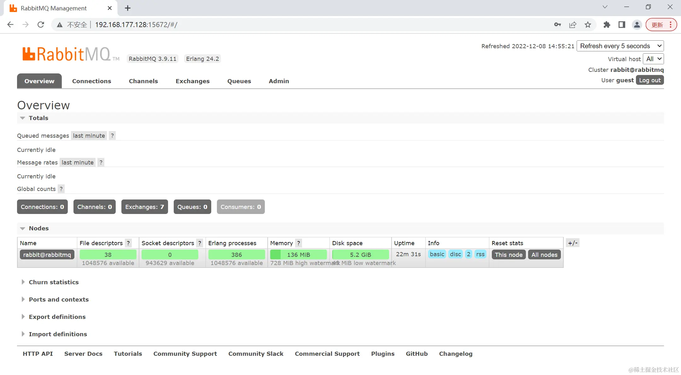
Task: Switch to the Channels tab
Action: pyautogui.click(x=143, y=81)
